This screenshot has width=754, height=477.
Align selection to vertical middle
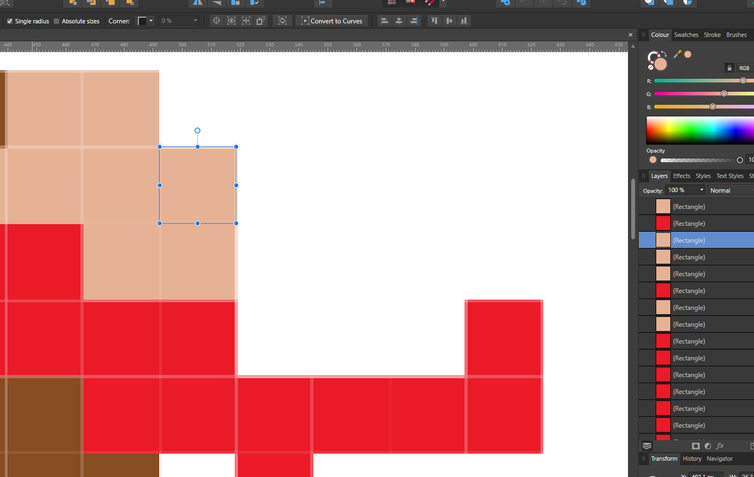[x=449, y=21]
